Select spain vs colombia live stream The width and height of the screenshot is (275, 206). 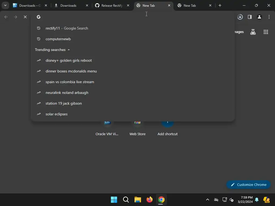(x=133, y=82)
